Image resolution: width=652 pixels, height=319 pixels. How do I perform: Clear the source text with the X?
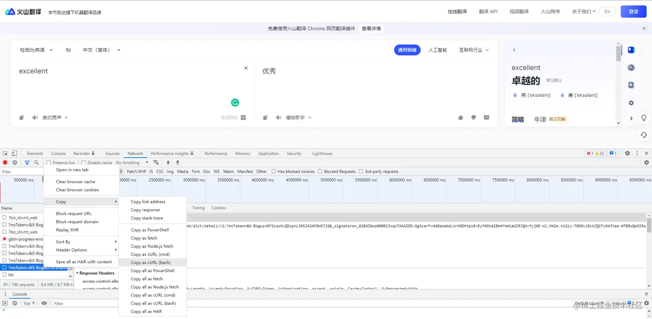(246, 68)
